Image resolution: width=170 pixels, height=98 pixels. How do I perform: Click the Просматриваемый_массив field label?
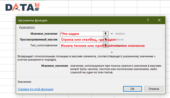point(38,39)
